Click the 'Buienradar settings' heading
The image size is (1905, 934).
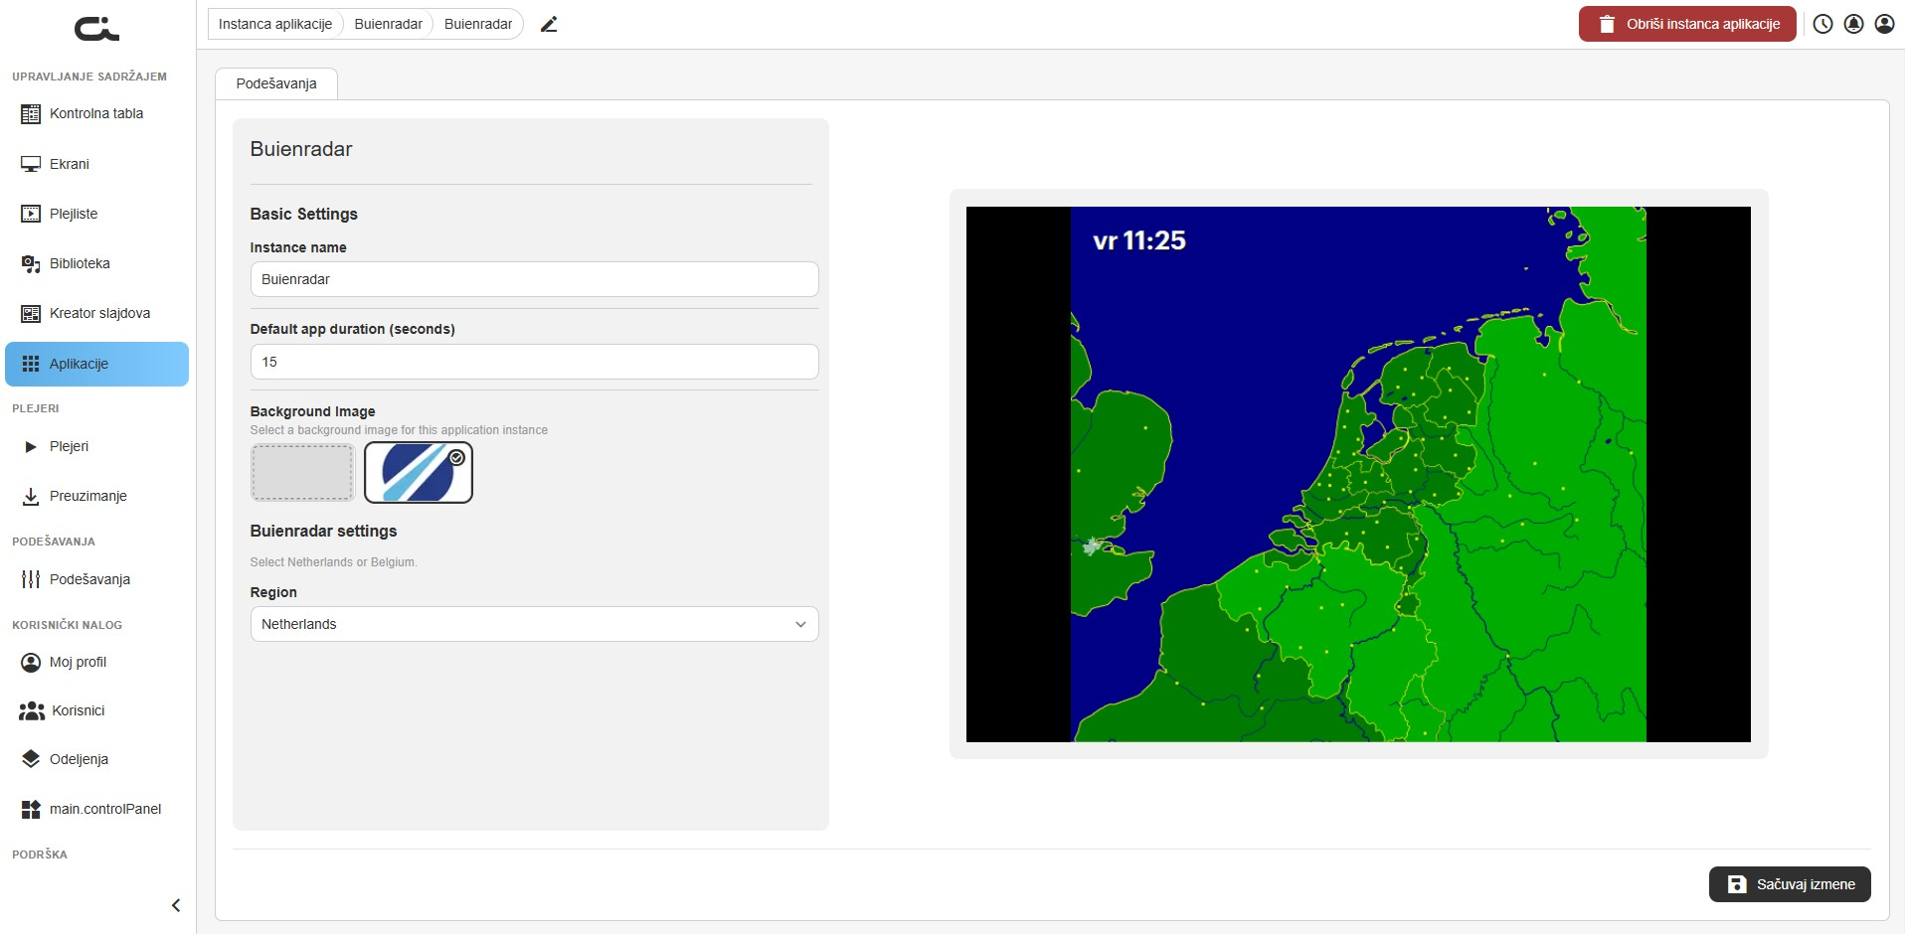pos(323,532)
